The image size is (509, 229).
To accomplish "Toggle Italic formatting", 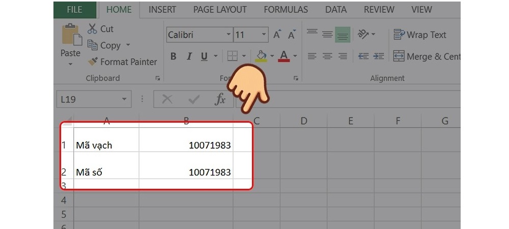I will (x=189, y=56).
